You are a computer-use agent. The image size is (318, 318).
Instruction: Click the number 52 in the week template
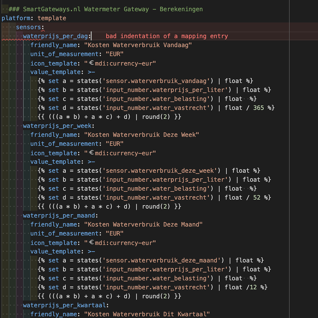[x=257, y=197]
